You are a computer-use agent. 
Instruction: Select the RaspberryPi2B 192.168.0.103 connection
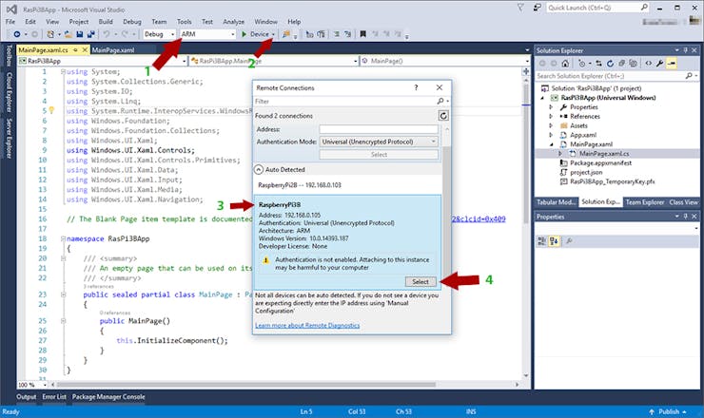pos(348,185)
